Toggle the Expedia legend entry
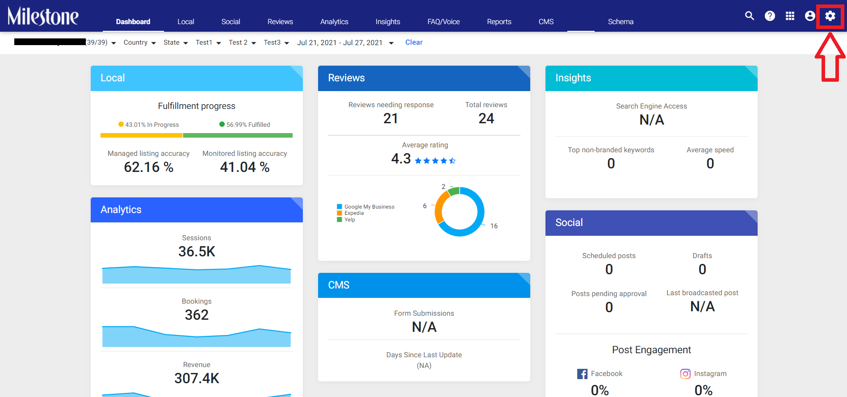847x397 pixels. point(350,213)
